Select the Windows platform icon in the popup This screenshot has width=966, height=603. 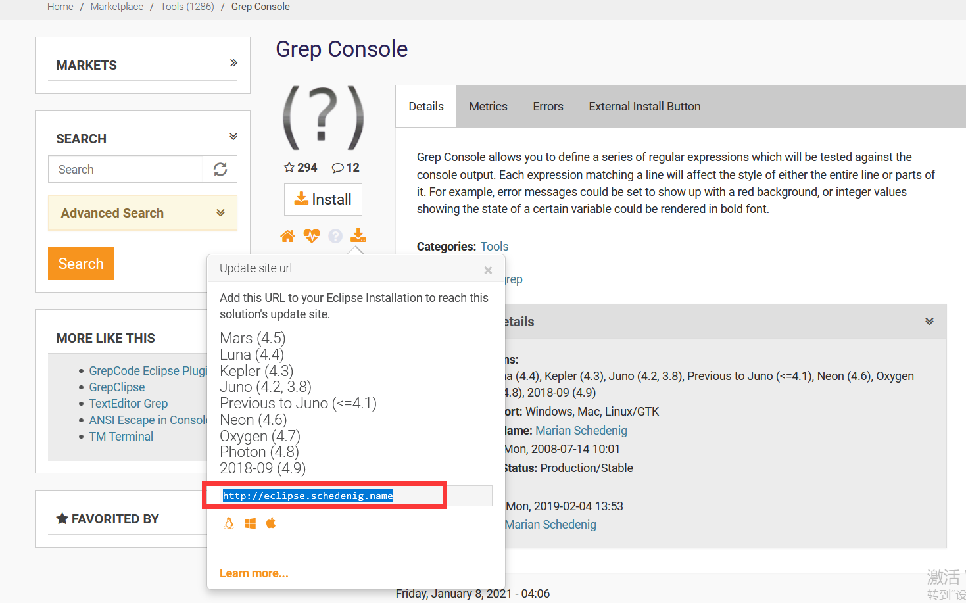click(x=250, y=523)
